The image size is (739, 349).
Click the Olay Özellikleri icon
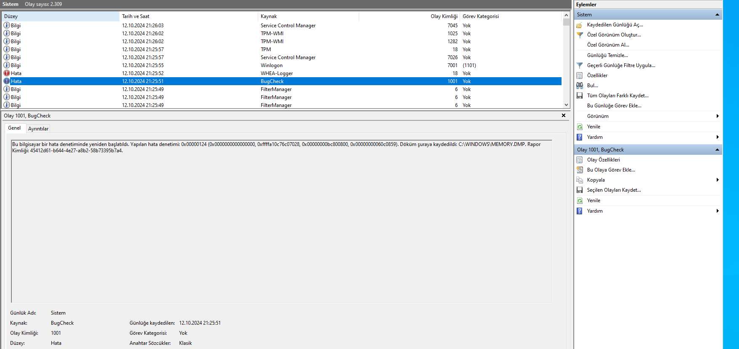pyautogui.click(x=579, y=160)
